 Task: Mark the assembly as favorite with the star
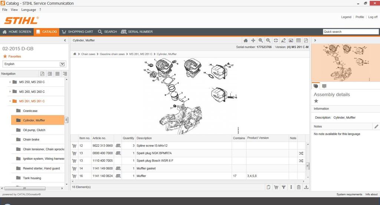pos(316,101)
